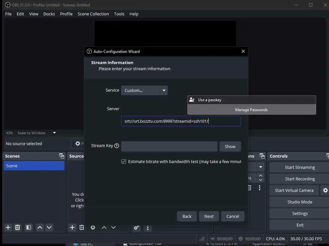
Task: Move source up in Sources panel
Action: [104, 227]
